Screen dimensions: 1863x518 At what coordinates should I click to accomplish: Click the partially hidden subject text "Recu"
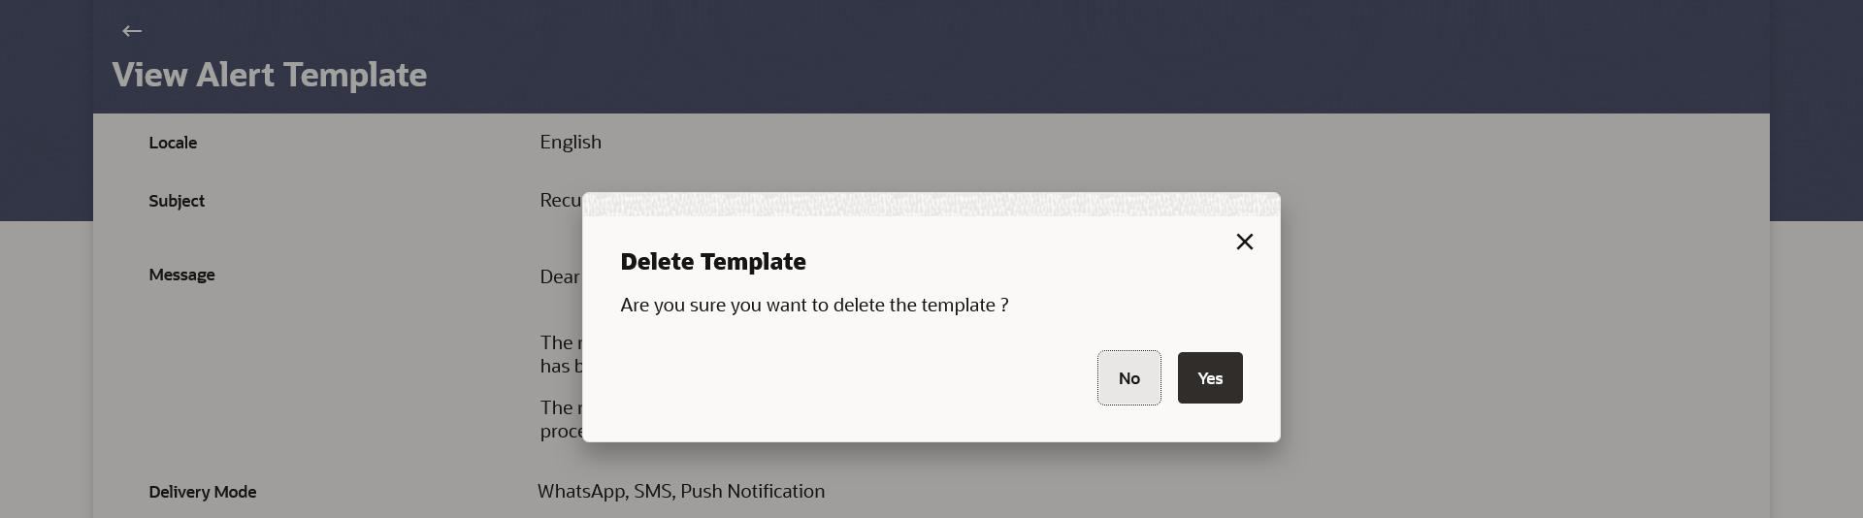point(560,201)
